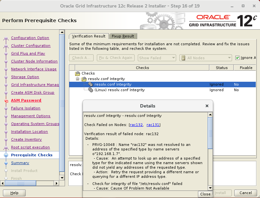Click the Status column header
This screenshot has width=260, height=198.
(x=222, y=68)
